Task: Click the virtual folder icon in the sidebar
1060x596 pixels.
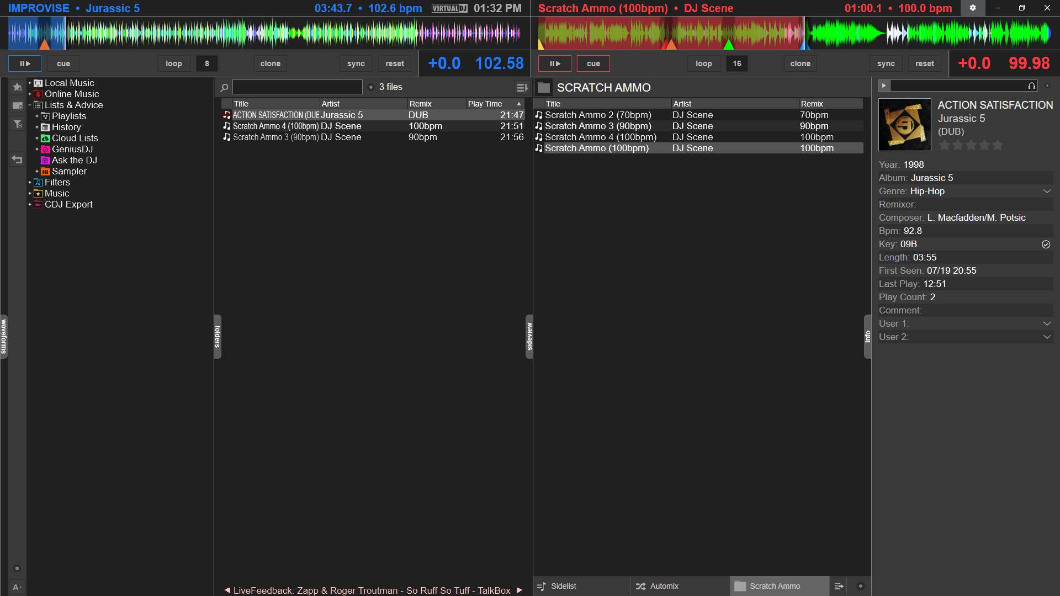Action: tap(17, 105)
